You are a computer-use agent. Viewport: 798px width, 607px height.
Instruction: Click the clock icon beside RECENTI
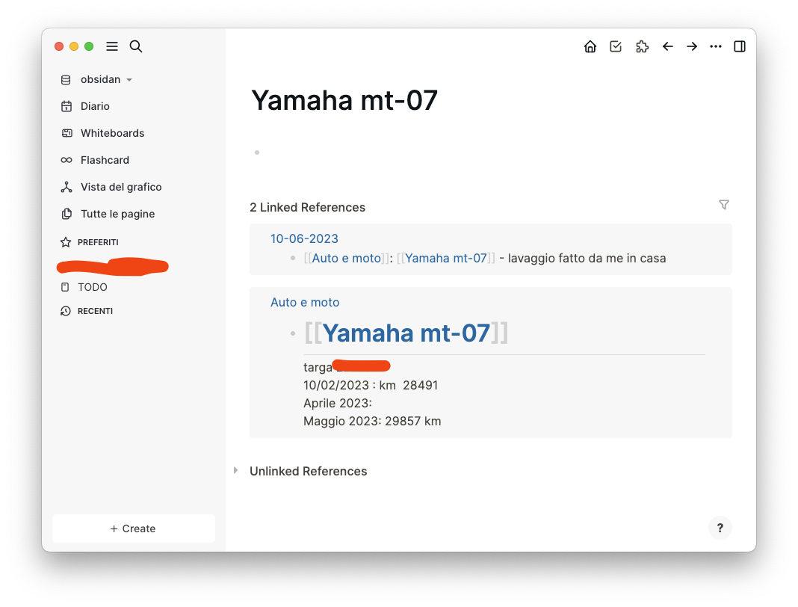click(x=66, y=311)
